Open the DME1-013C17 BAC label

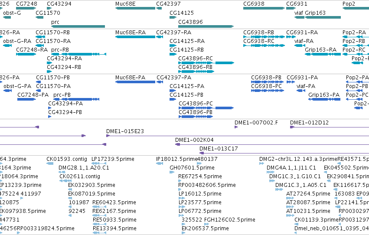tap(219, 149)
